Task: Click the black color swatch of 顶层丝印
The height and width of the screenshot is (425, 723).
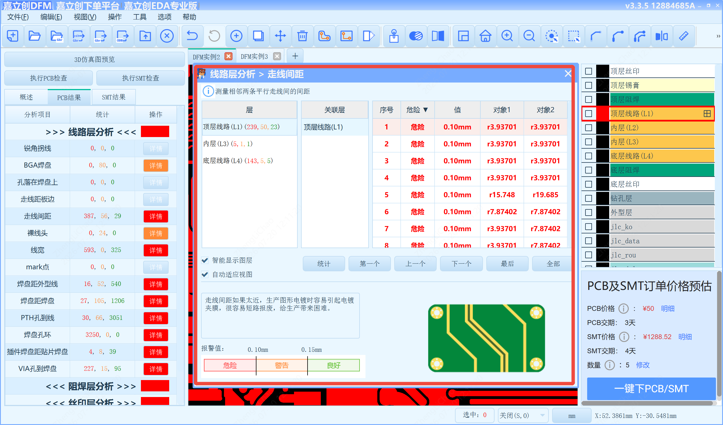Action: coord(602,71)
